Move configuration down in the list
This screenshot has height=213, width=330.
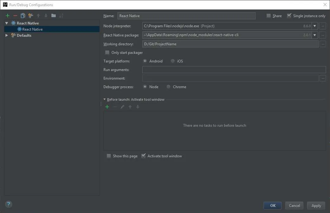pos(46,16)
